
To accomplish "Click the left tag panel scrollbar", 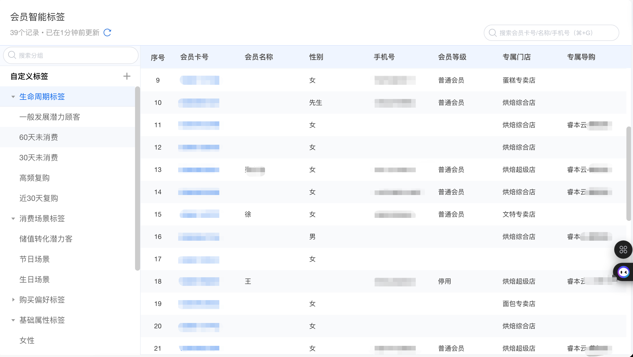I will click(x=138, y=178).
